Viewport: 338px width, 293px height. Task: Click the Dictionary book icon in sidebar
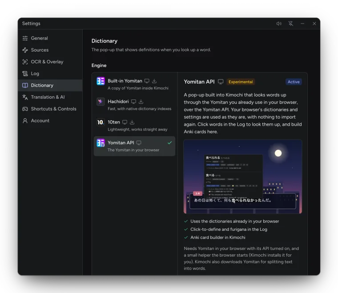25,85
